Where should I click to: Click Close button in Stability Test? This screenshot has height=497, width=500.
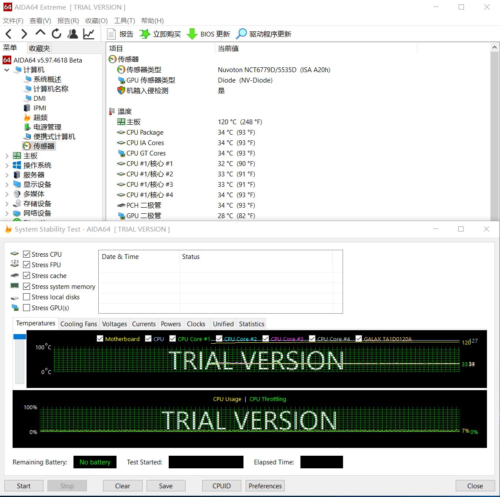click(475, 486)
